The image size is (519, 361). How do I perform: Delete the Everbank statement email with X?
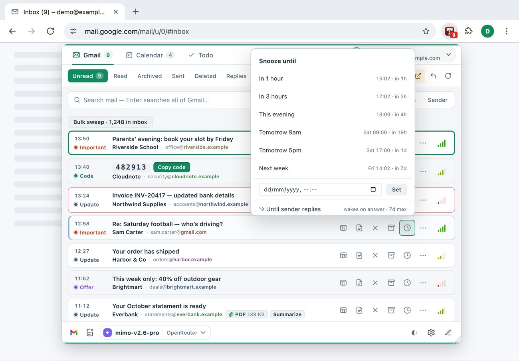(x=375, y=310)
